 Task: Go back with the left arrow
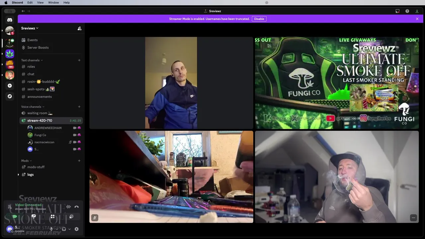23,11
